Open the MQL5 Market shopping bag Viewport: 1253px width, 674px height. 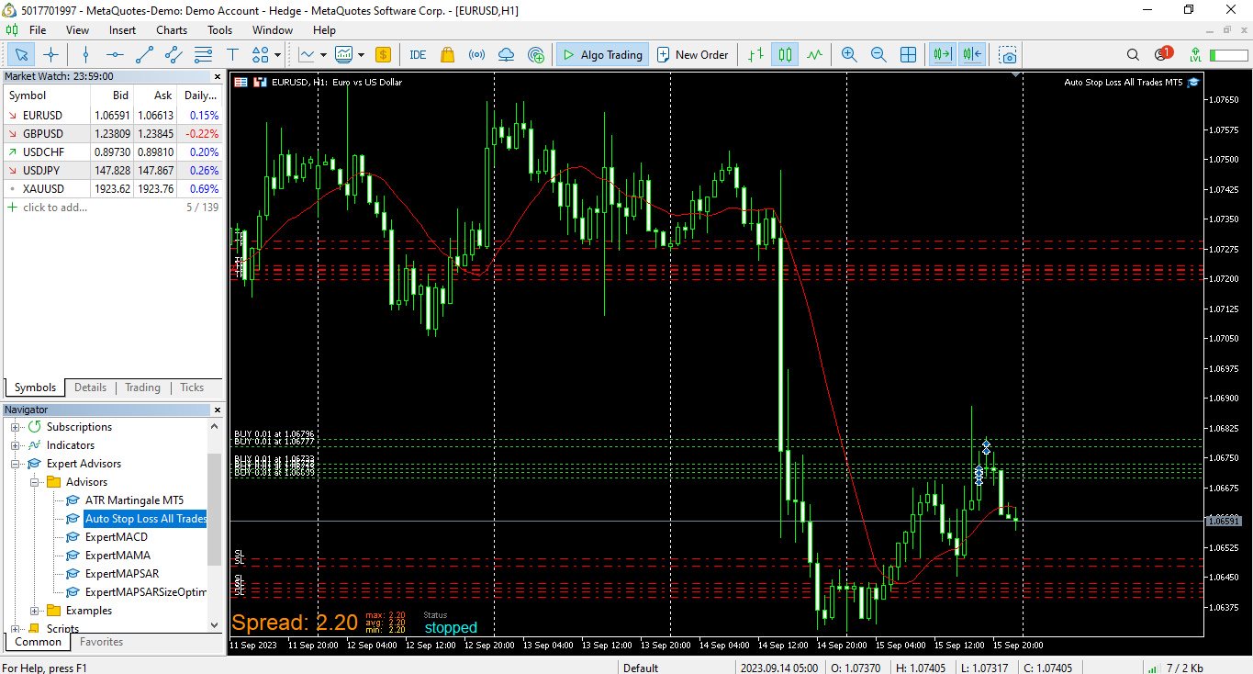447,54
